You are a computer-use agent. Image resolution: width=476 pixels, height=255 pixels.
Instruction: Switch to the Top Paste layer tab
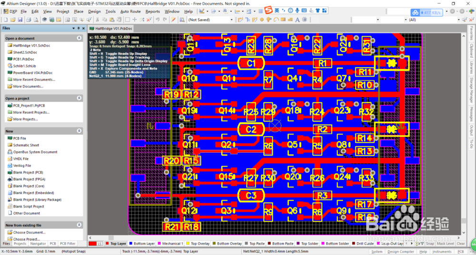tap(254, 244)
